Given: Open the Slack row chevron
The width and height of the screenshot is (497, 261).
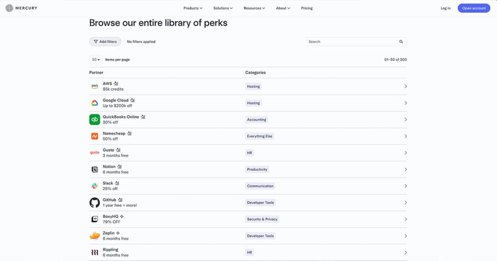Looking at the screenshot, I should 405,186.
